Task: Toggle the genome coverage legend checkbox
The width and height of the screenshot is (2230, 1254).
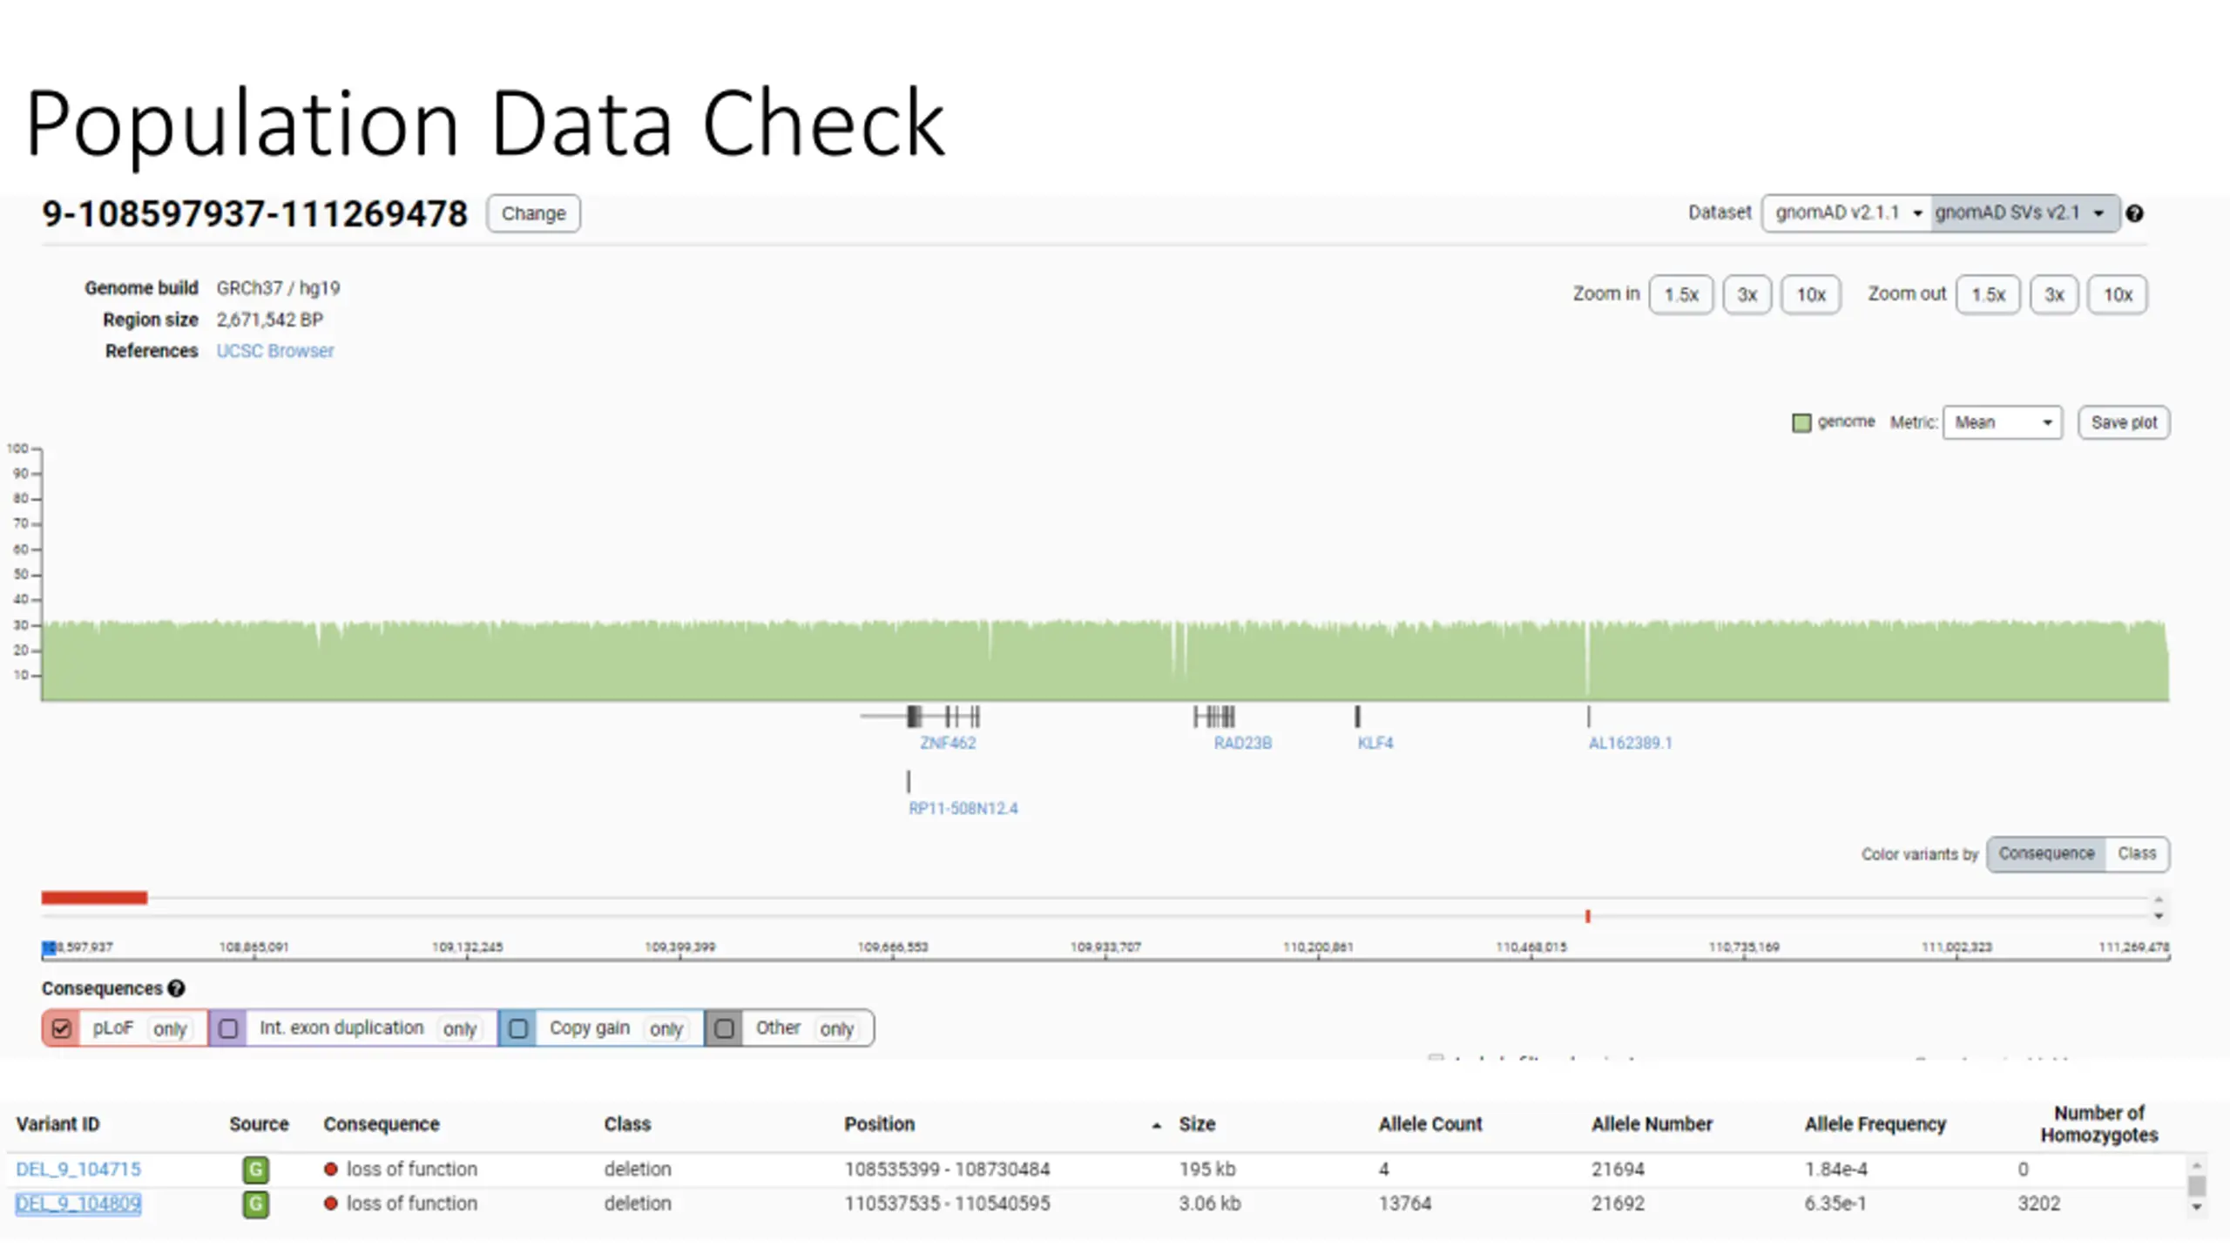Action: pyautogui.click(x=1801, y=423)
